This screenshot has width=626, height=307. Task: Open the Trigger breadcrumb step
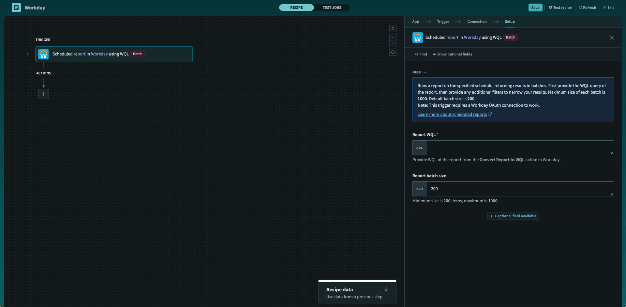(x=442, y=22)
